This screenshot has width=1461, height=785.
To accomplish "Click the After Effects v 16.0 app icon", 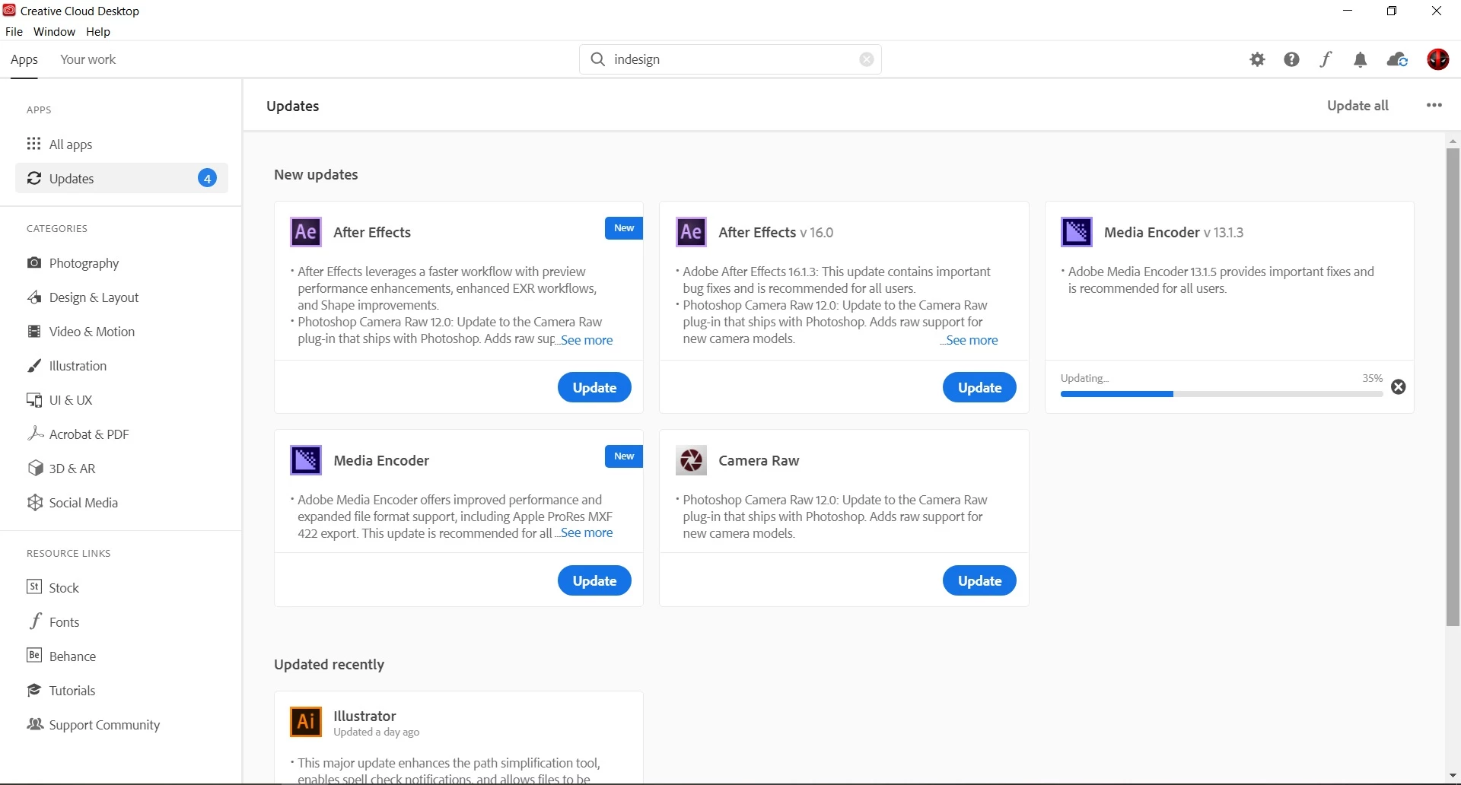I will coord(691,232).
